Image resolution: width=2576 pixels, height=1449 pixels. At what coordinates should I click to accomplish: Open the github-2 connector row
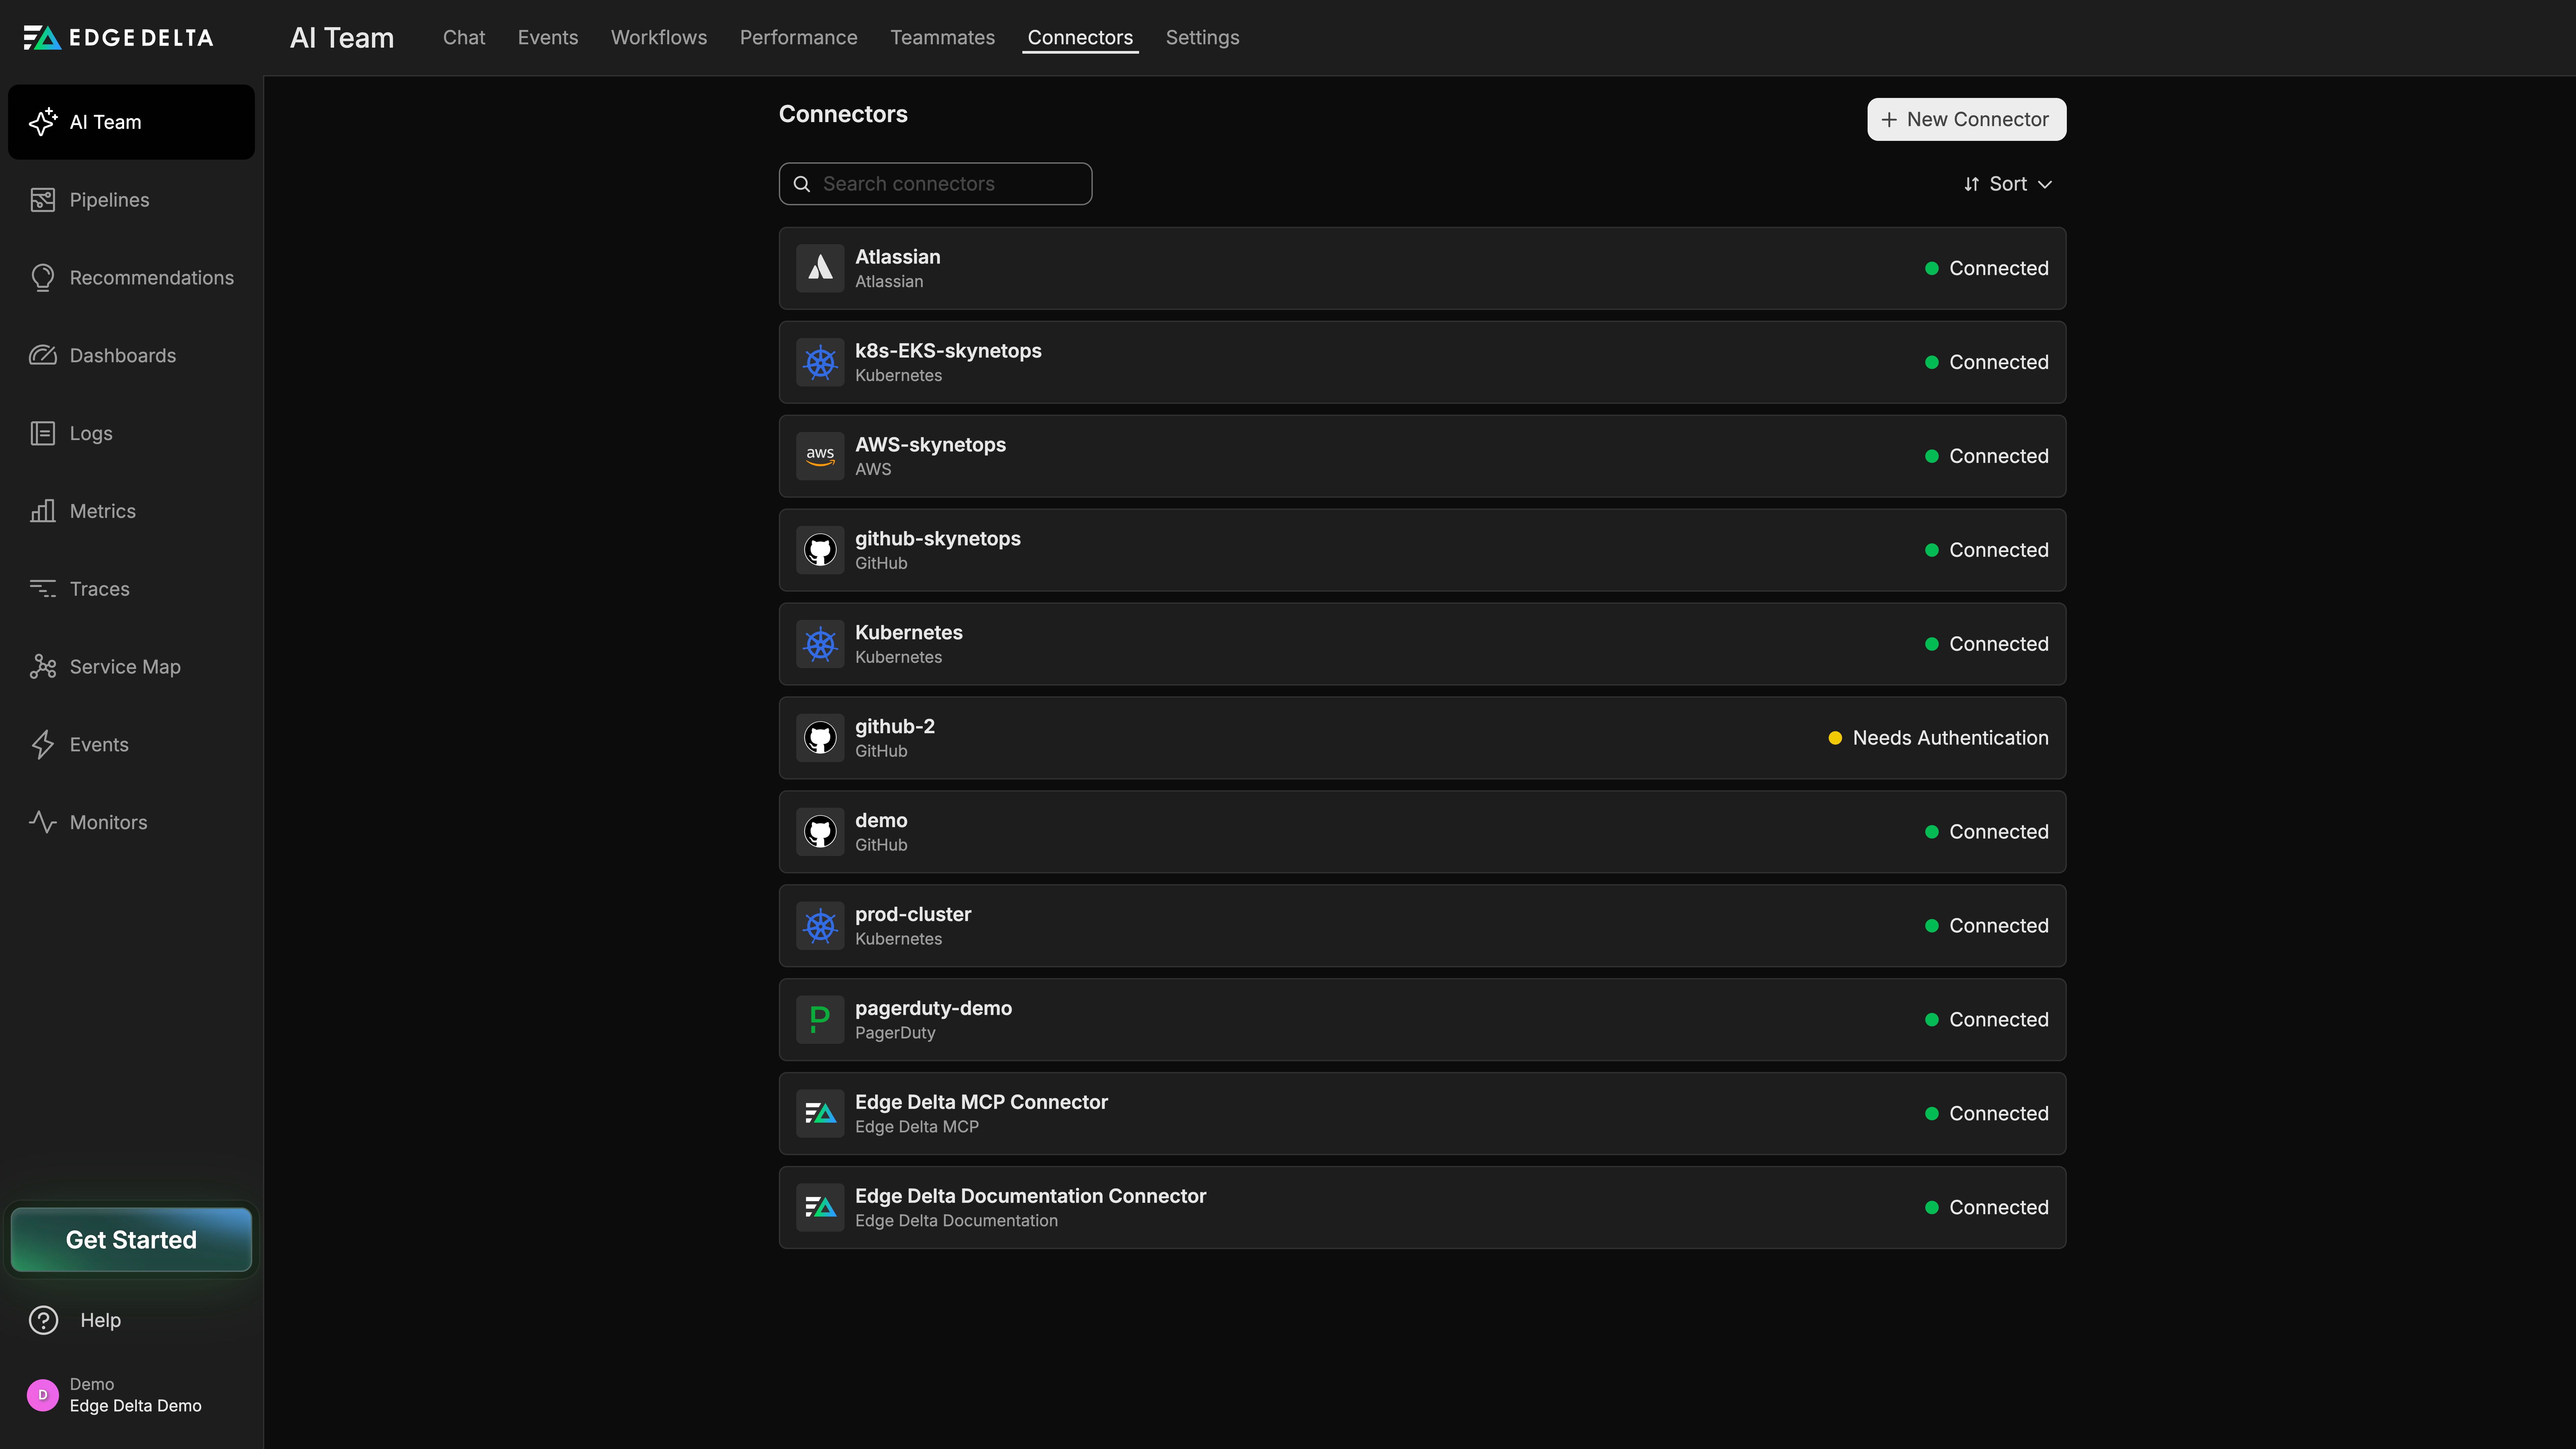[x=1422, y=738]
